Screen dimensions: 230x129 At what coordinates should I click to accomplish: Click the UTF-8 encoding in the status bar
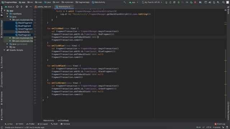coord(208,128)
